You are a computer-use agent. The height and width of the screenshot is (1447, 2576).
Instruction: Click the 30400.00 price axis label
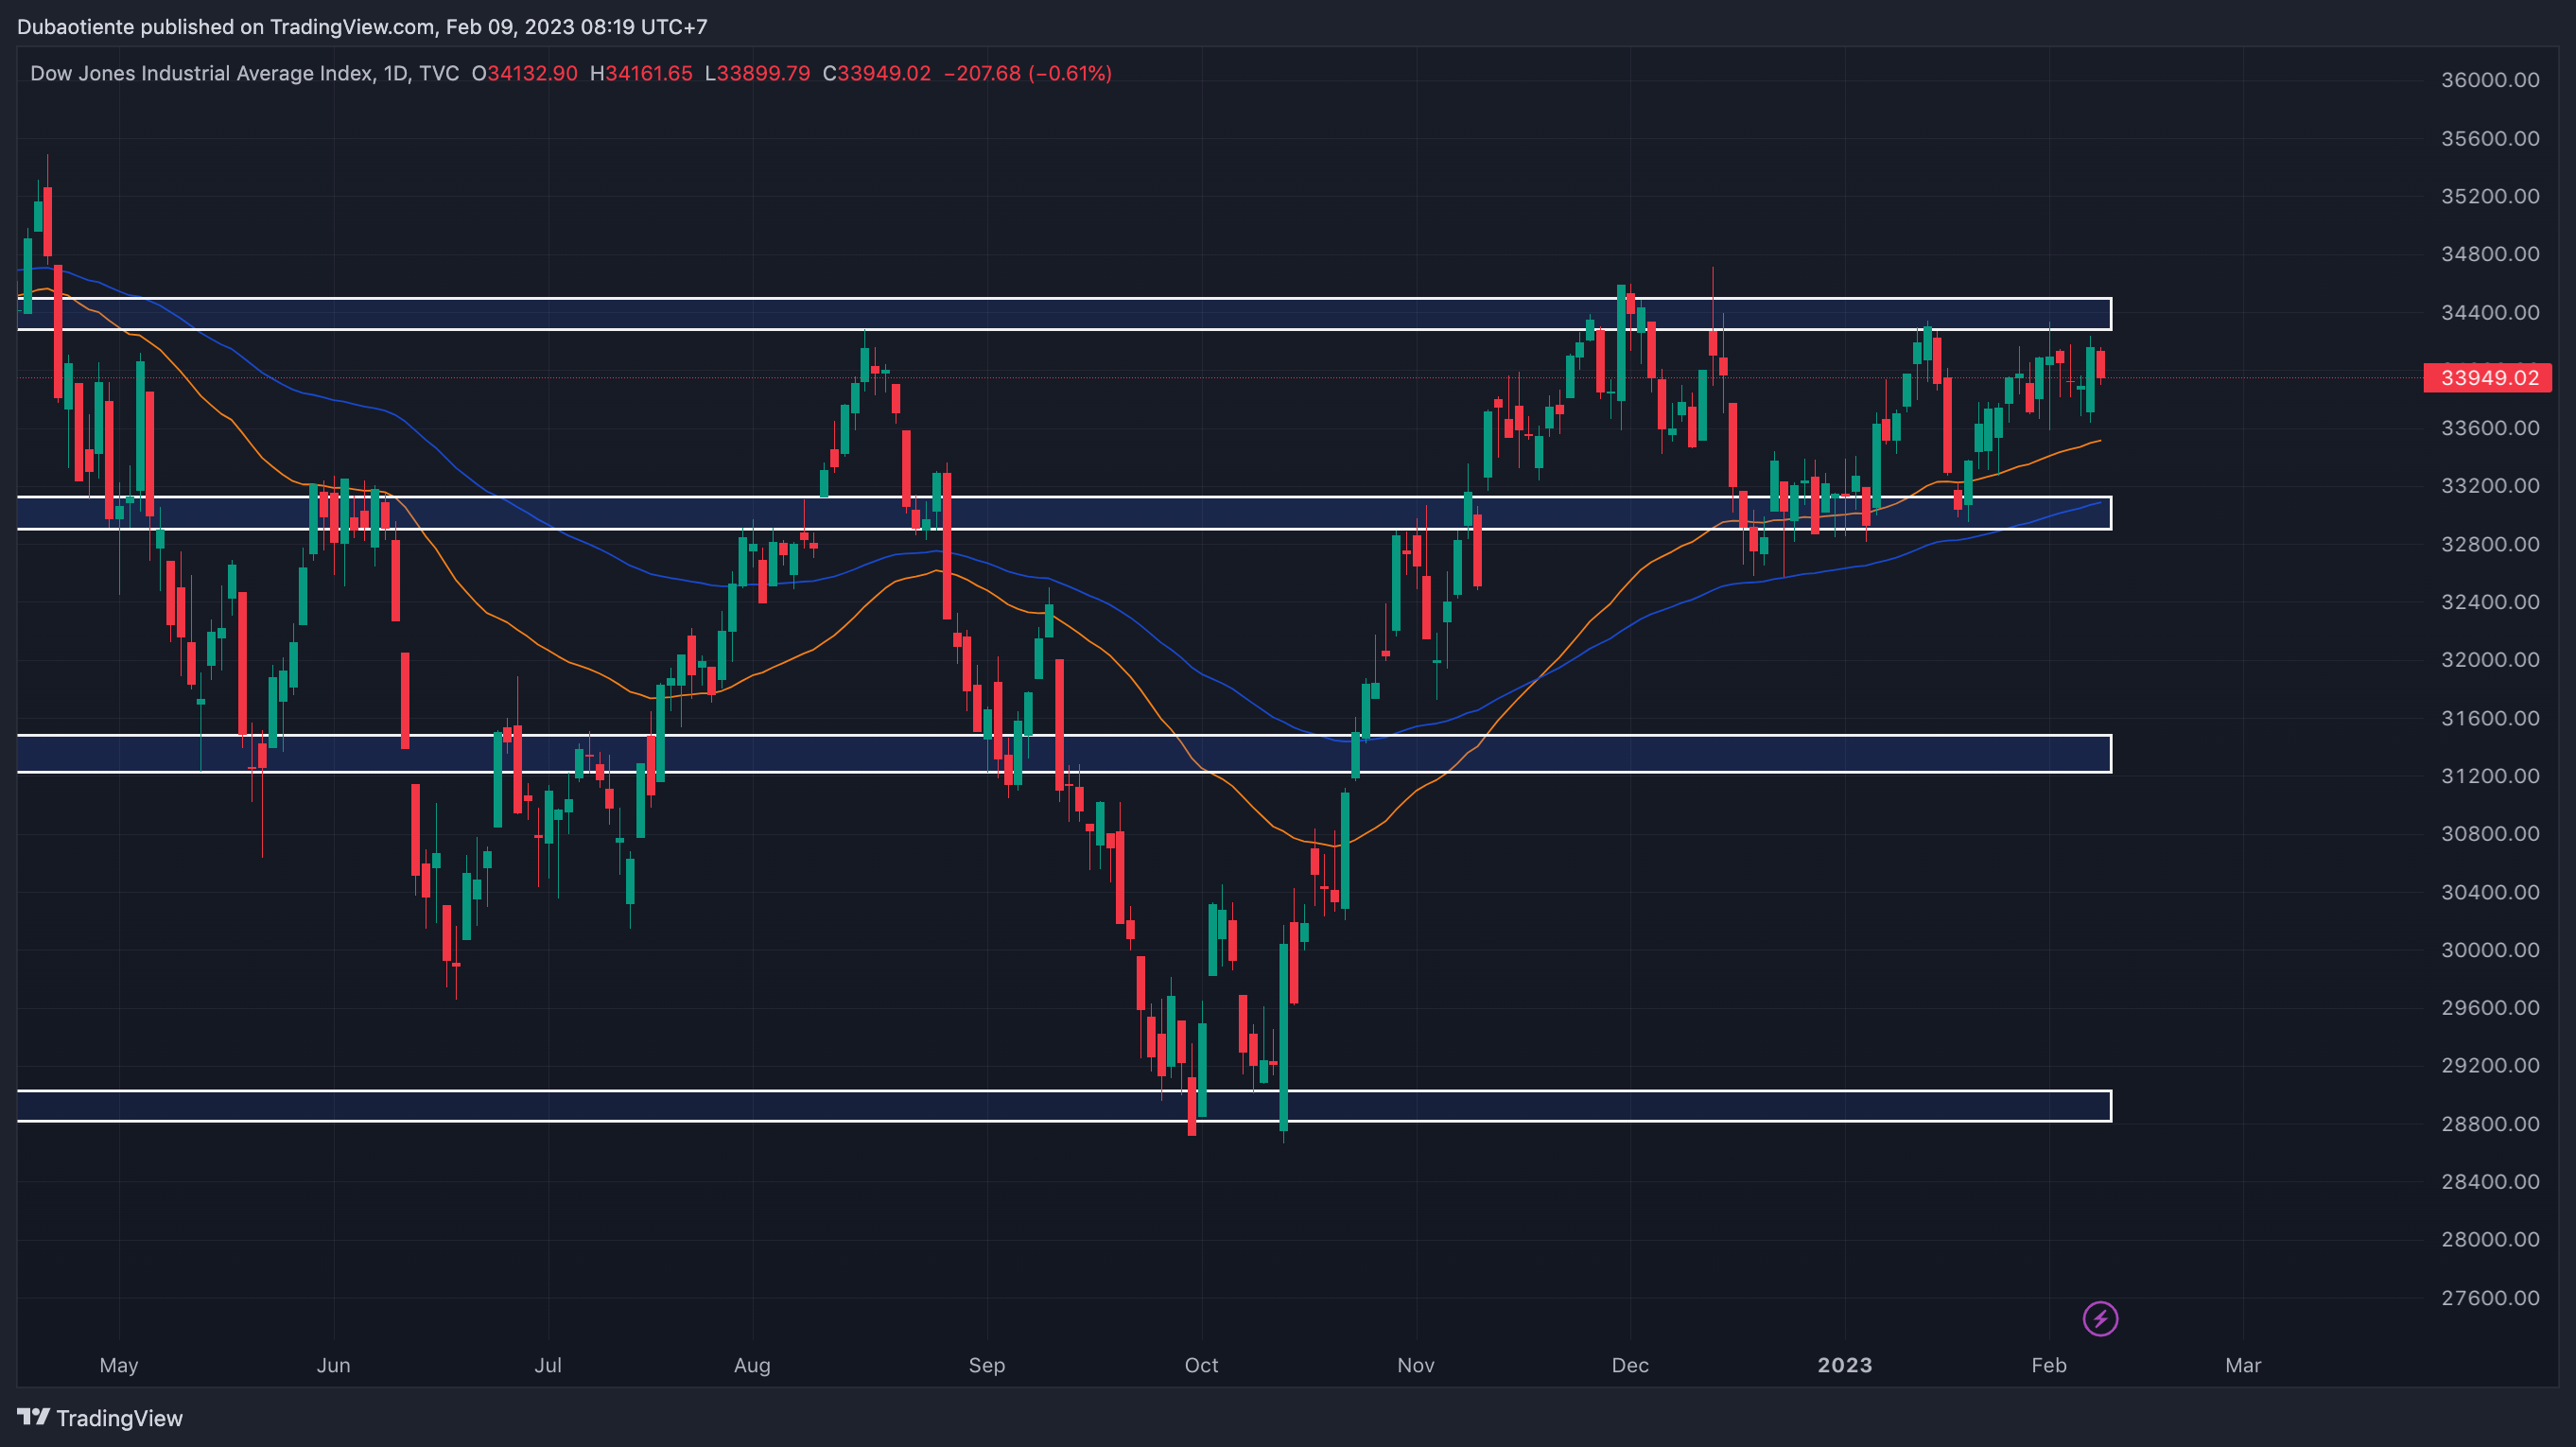click(2490, 892)
